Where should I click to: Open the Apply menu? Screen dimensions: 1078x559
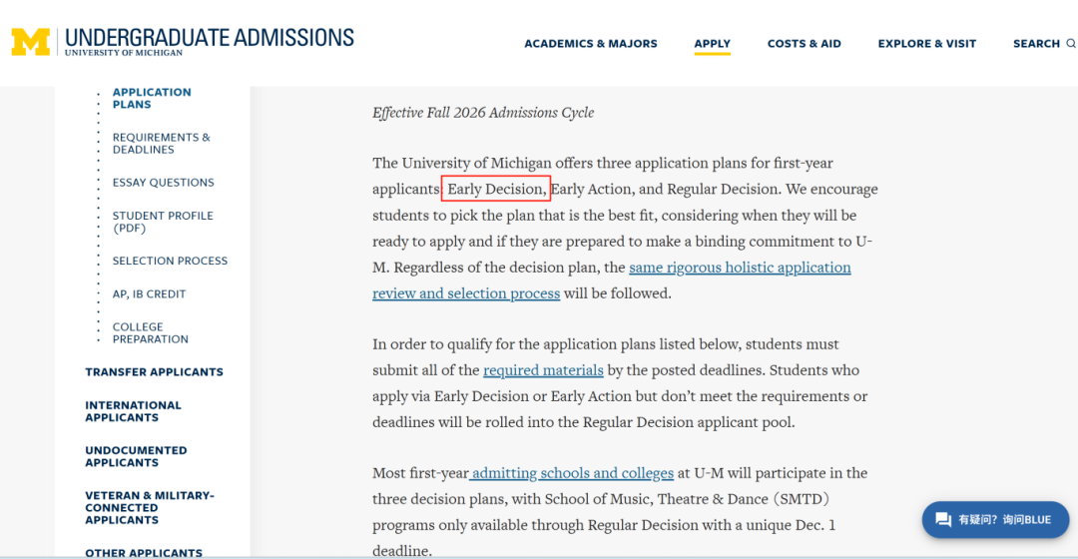click(x=713, y=43)
